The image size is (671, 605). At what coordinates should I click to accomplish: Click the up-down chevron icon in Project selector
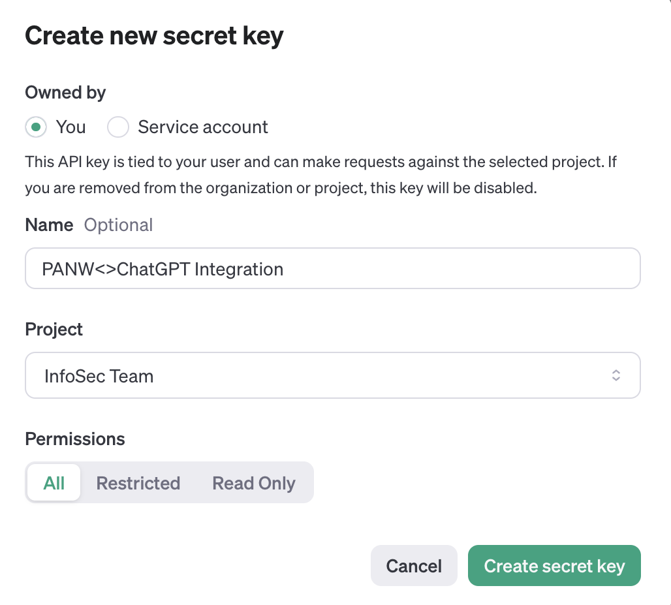coord(616,375)
